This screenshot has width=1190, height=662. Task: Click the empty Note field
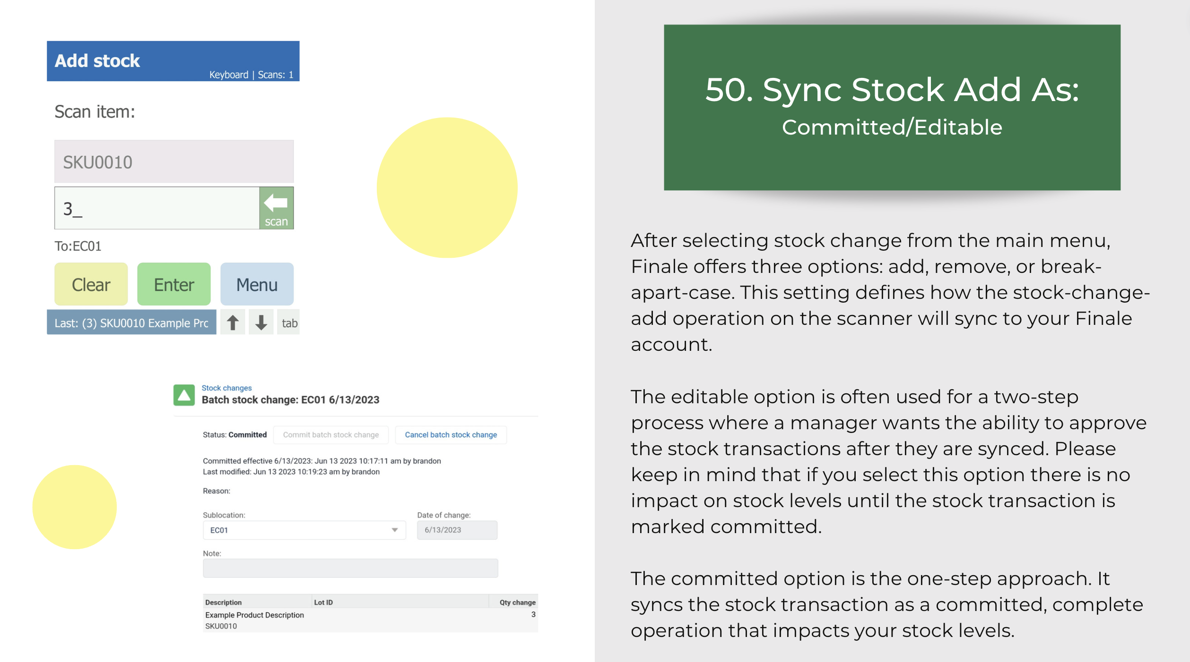click(350, 568)
